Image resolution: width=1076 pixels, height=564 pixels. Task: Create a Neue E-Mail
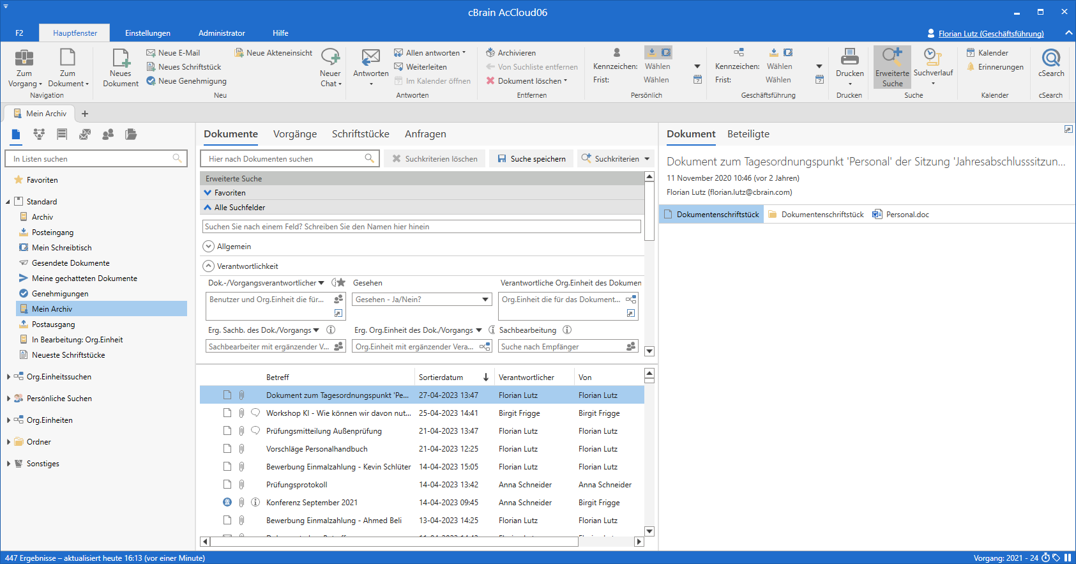pos(173,53)
